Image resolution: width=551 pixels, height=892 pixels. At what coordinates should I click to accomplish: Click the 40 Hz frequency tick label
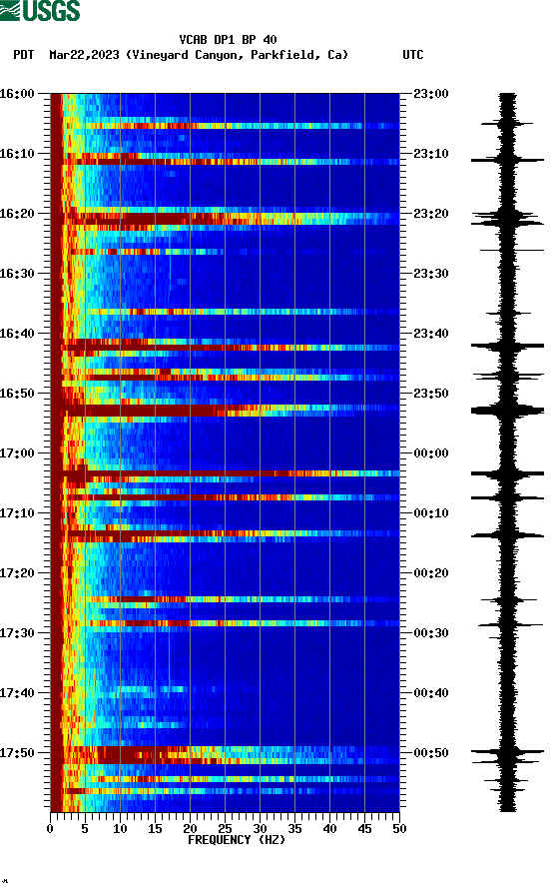329,829
